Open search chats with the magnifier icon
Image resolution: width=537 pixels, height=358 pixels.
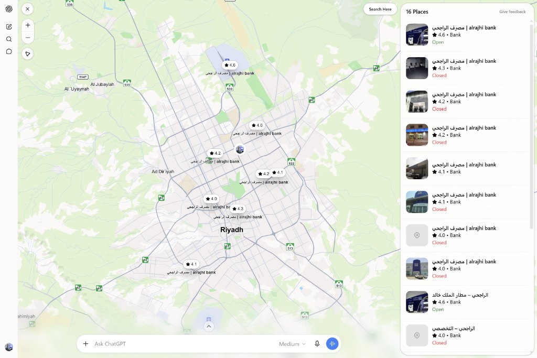9,39
